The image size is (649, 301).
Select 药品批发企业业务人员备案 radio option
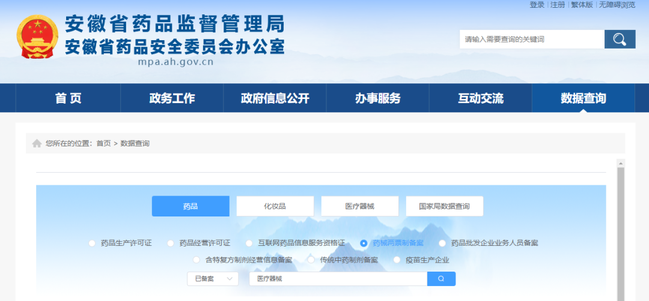pos(442,243)
